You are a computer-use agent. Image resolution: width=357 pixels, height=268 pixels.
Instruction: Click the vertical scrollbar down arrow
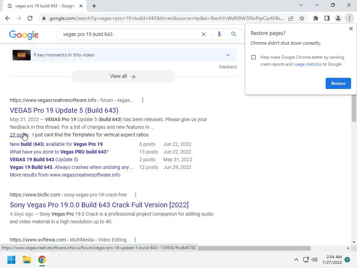(x=354, y=242)
